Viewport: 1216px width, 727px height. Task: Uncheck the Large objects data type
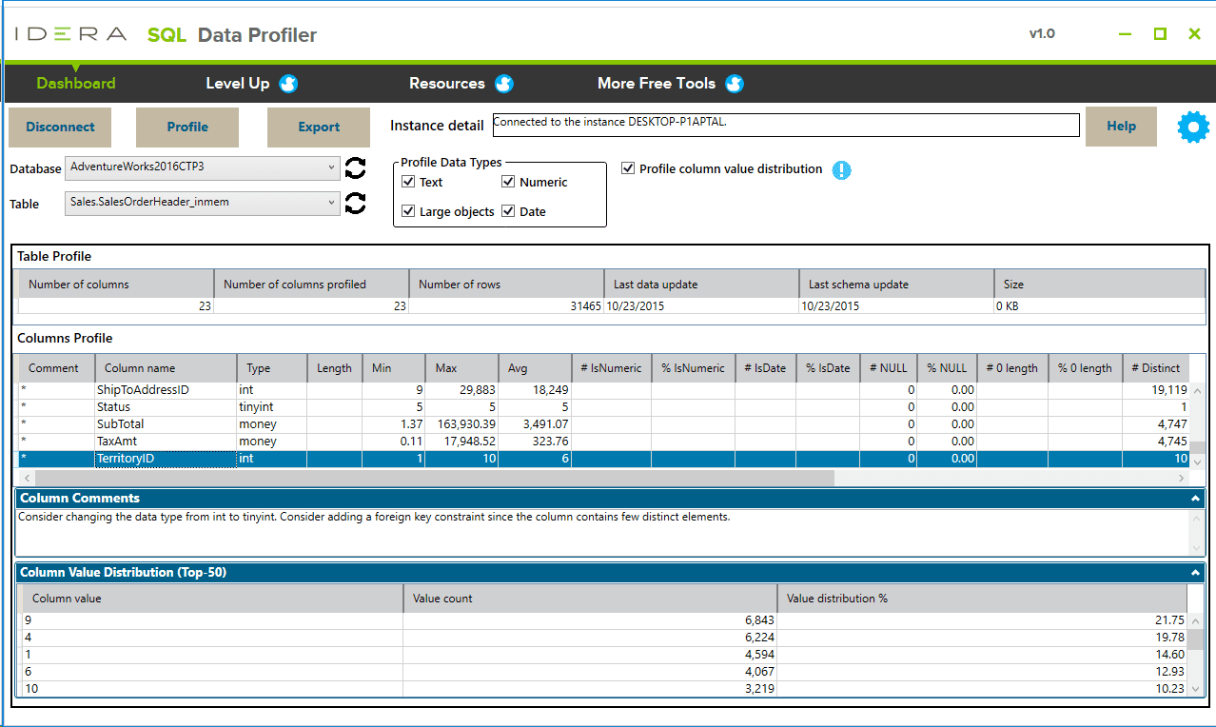point(408,211)
